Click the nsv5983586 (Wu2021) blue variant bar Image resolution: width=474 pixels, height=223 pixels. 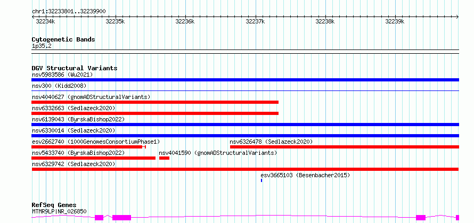(x=245, y=80)
